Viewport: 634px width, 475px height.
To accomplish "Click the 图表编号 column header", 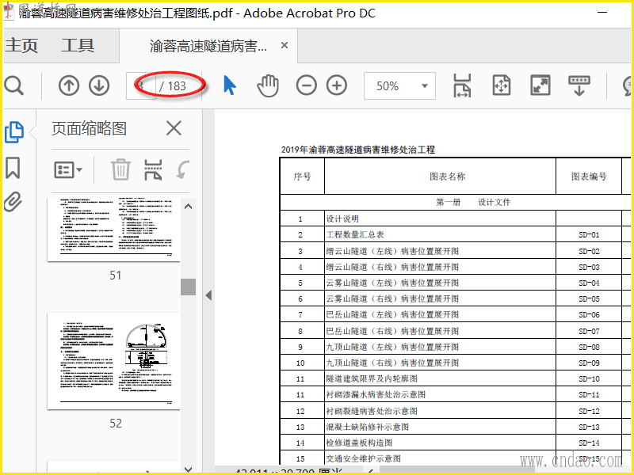I will pyautogui.click(x=589, y=176).
